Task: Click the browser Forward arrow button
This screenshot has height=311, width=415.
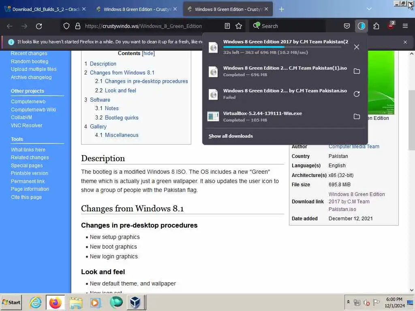Action: [24, 26]
